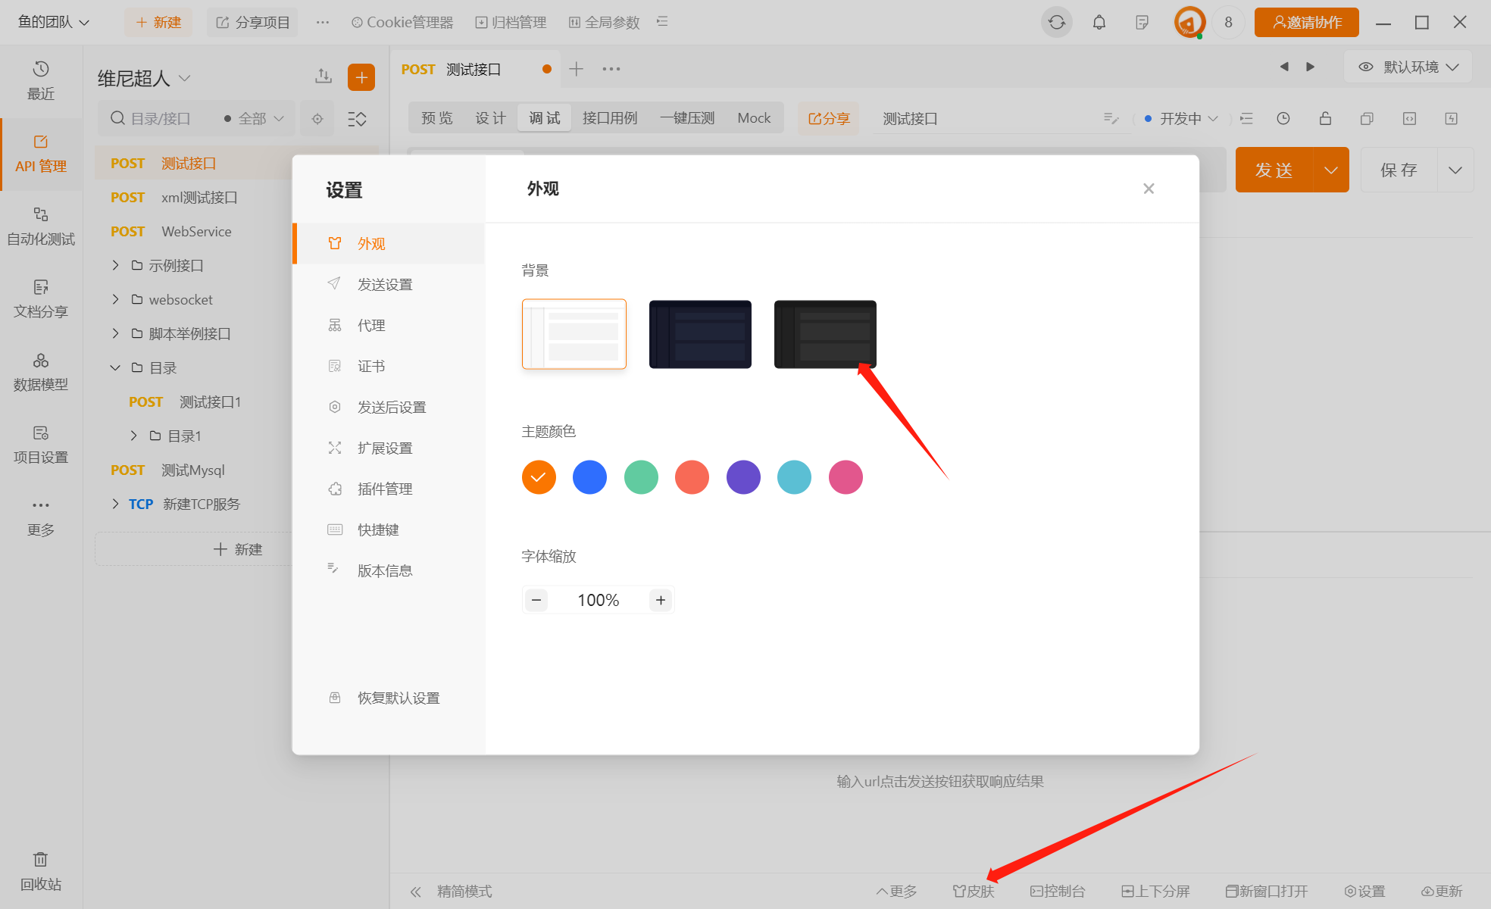The width and height of the screenshot is (1491, 909).
Task: Click the orange plus add-interface button
Action: [361, 77]
